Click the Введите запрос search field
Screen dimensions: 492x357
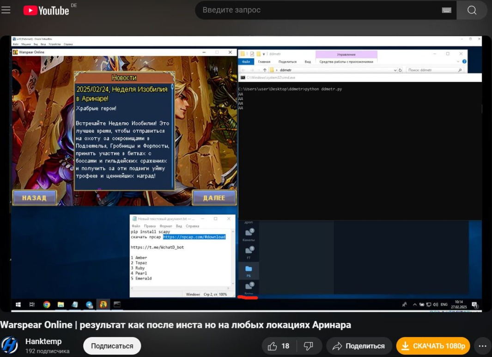(319, 10)
